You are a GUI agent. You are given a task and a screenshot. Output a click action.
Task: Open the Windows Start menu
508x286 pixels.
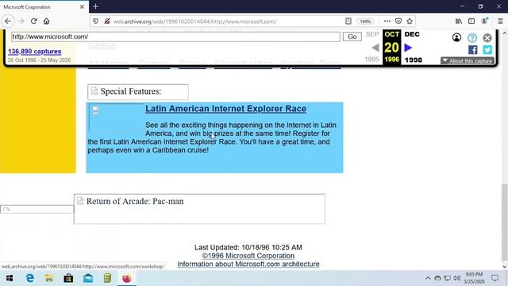pos(10,278)
